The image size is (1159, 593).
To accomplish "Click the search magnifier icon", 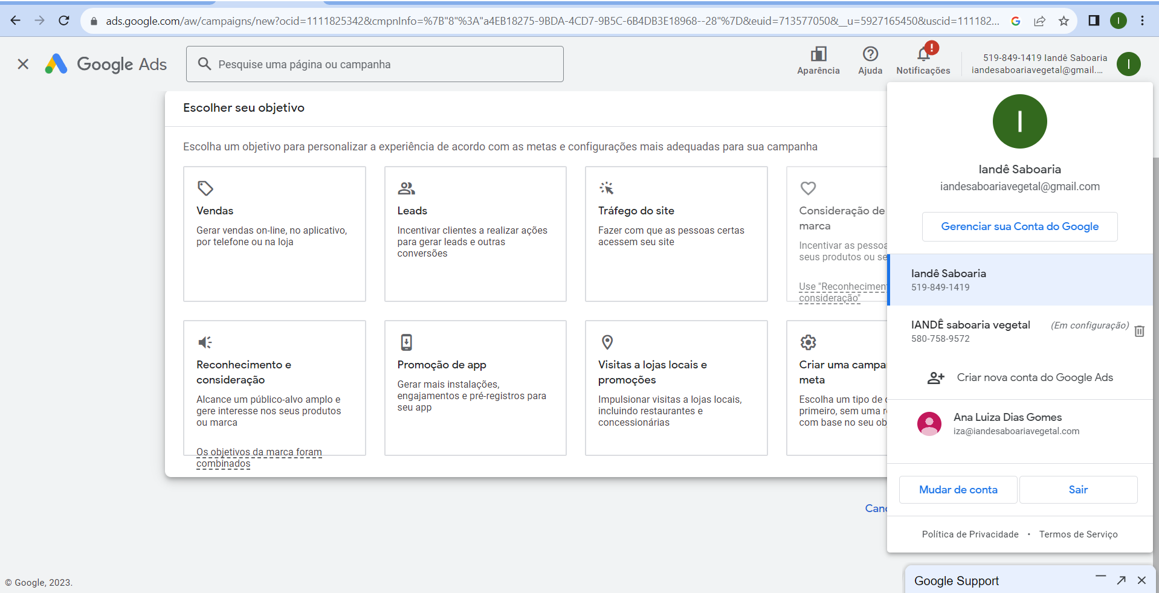I will (x=205, y=64).
